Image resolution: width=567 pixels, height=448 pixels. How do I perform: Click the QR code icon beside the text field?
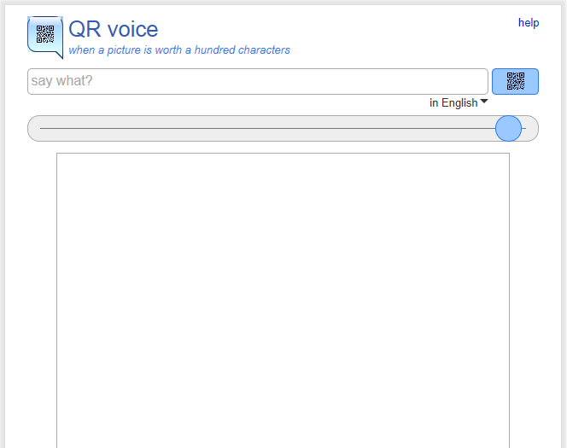pyautogui.click(x=515, y=81)
